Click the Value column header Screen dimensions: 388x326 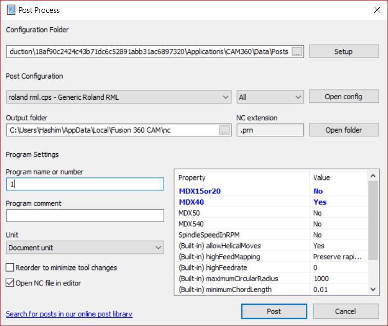click(339, 177)
